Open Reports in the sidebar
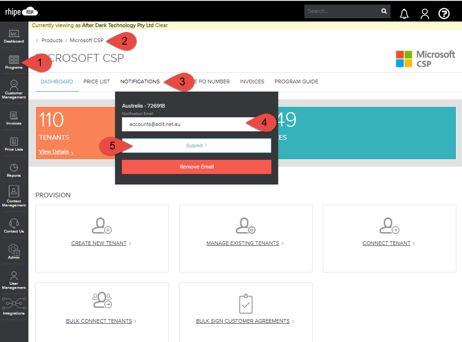 click(14, 170)
